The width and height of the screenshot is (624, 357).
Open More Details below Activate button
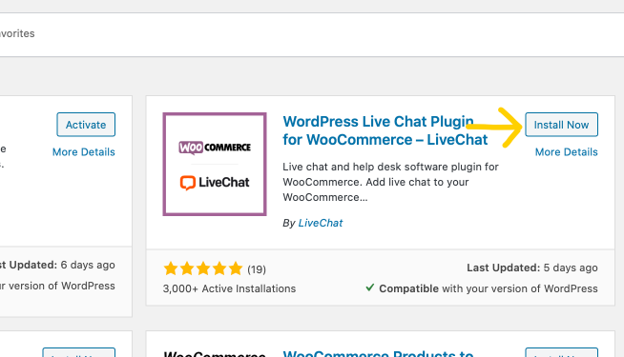coord(84,152)
